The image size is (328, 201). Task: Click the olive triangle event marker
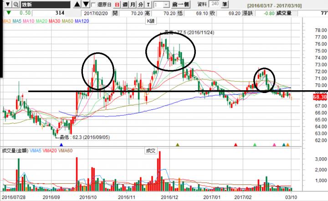coord(178,144)
